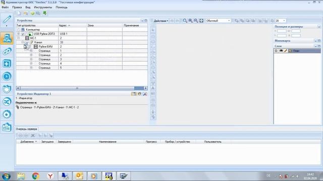Select the text 'A' drawing tool
323x181 pixels.
[x=153, y=88]
